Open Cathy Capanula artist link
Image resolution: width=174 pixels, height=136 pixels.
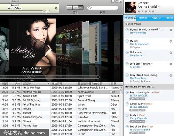139,118
